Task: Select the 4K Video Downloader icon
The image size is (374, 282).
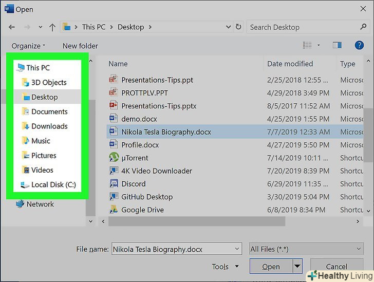Action: tap(114, 171)
